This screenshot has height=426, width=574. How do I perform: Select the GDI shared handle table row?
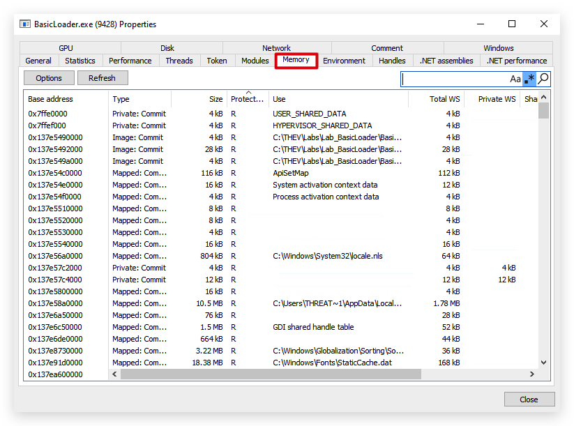282,327
